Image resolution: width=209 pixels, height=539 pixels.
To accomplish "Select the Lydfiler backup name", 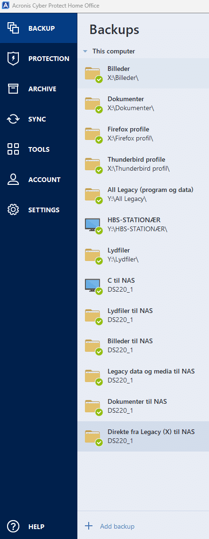I will tap(119, 250).
